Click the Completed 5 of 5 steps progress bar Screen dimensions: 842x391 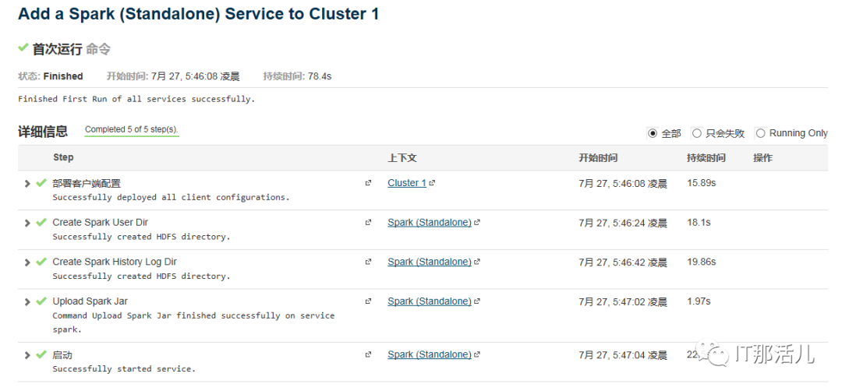131,136
